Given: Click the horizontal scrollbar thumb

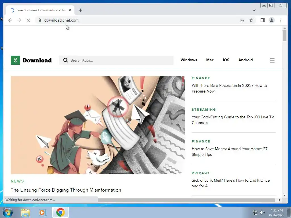Looking at the screenshot, I should 186,200.
